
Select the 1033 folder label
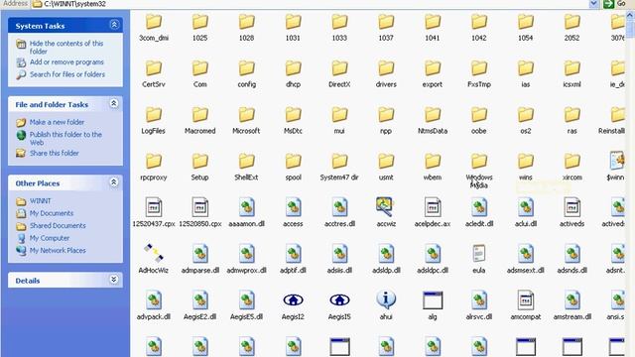(x=339, y=38)
